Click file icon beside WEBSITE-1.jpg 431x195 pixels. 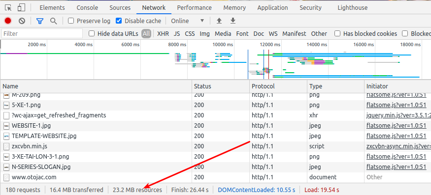(6, 126)
